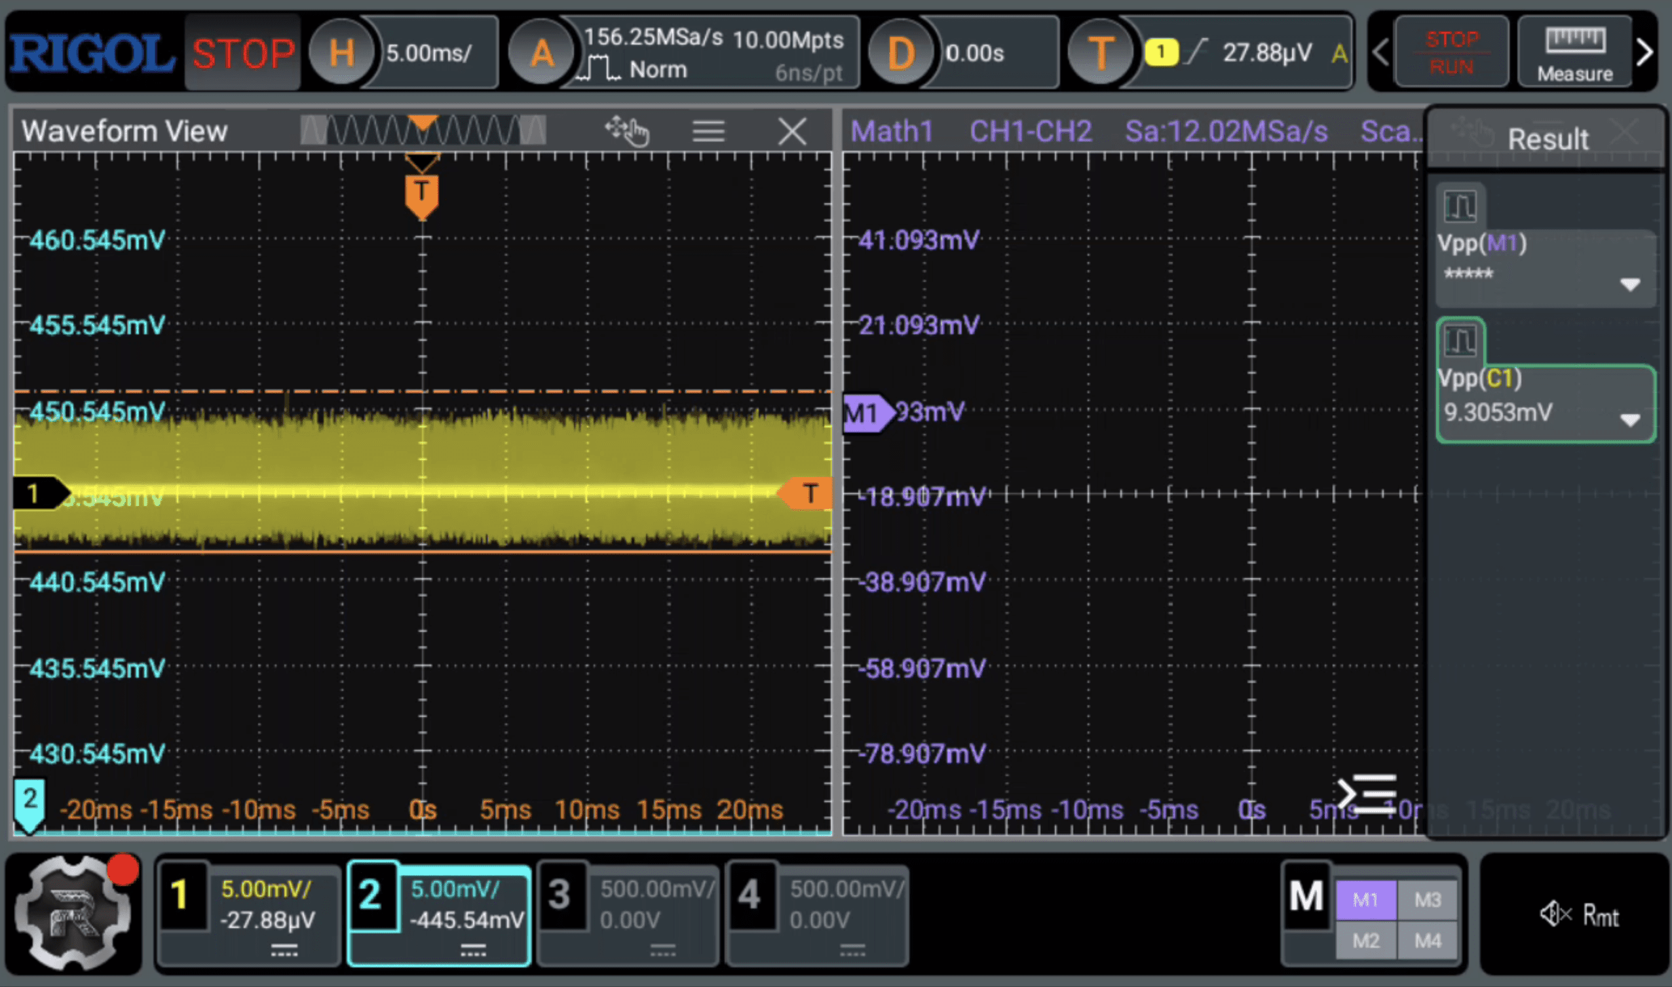Toggle channel 2 at 5.00mV/
Viewport: 1672px width, 987px height.
(x=439, y=914)
